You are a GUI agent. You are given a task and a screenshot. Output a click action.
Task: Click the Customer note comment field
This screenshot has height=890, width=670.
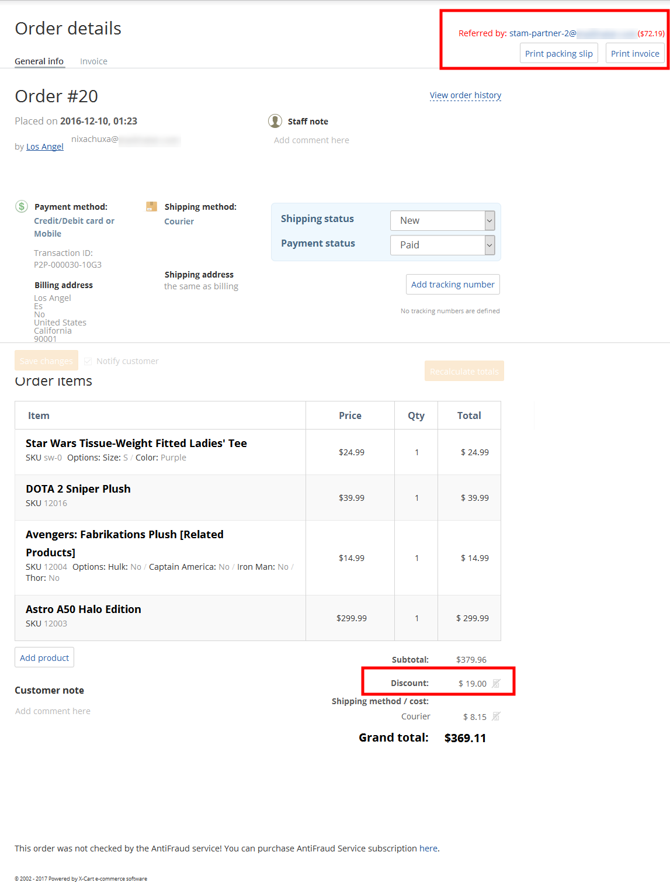coord(53,711)
